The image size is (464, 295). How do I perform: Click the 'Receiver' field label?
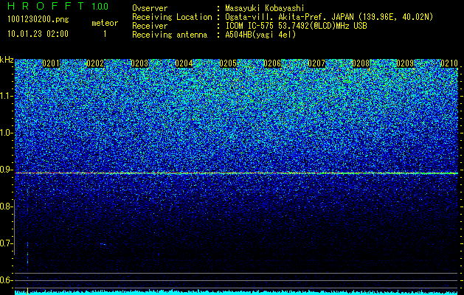(150, 26)
